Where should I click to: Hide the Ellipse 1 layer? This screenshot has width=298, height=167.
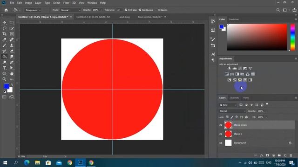(221, 134)
